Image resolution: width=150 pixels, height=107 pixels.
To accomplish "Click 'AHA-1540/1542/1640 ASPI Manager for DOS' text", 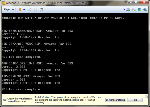I will click(37, 63).
